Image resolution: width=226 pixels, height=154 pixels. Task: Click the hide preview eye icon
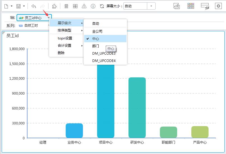pos(205,6)
